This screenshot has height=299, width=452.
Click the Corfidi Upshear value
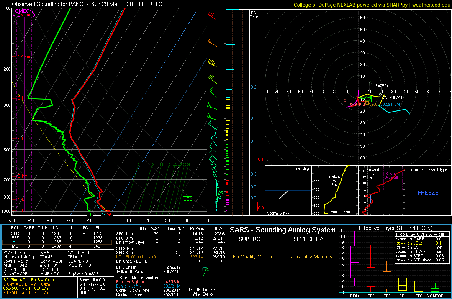[149, 294]
